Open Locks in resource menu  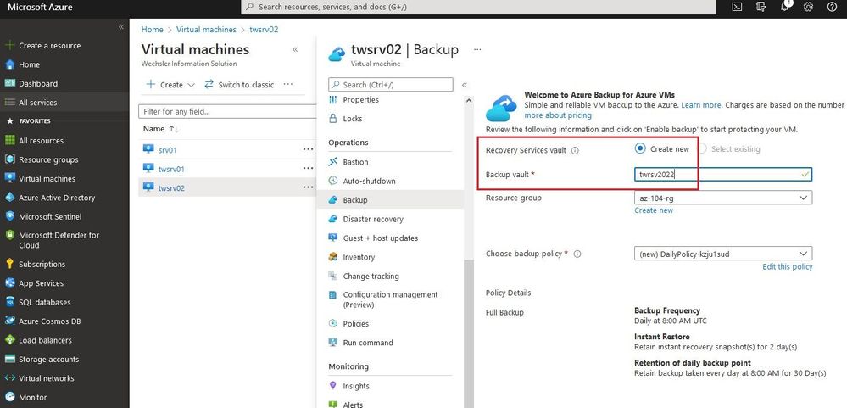pos(353,119)
